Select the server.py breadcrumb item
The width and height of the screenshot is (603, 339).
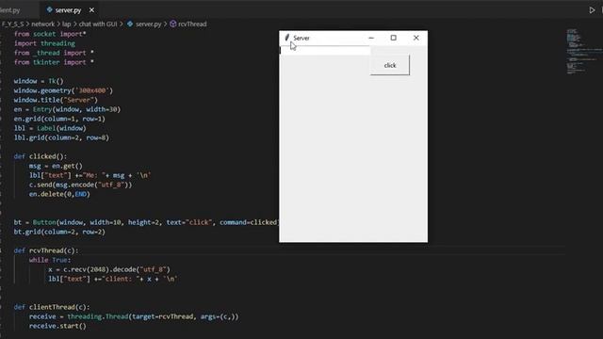point(149,24)
